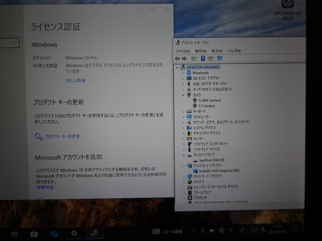Expand the ネットワーク アダプター category

(184, 176)
